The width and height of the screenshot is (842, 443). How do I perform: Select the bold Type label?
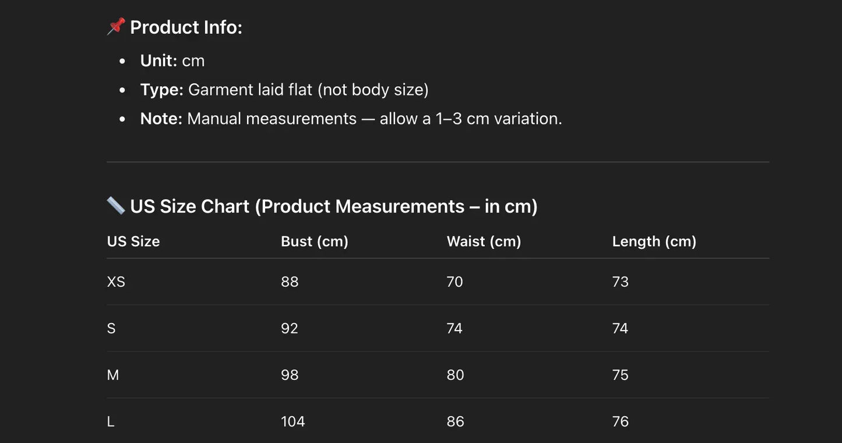pyautogui.click(x=161, y=90)
